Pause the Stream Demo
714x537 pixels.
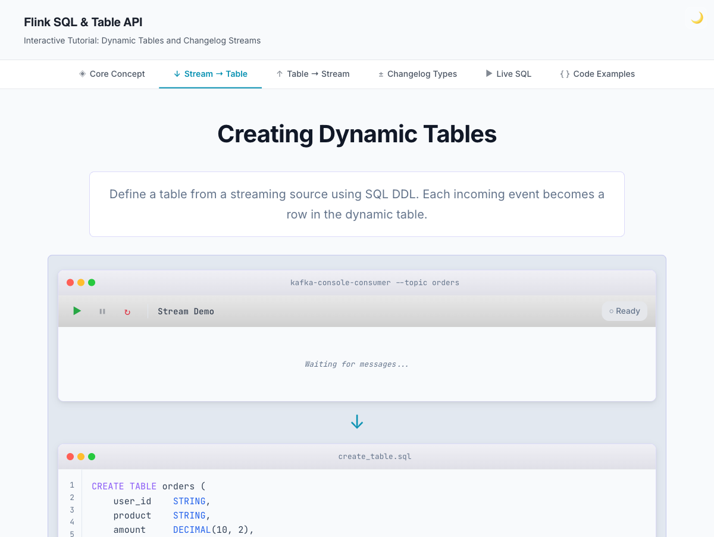click(x=102, y=311)
